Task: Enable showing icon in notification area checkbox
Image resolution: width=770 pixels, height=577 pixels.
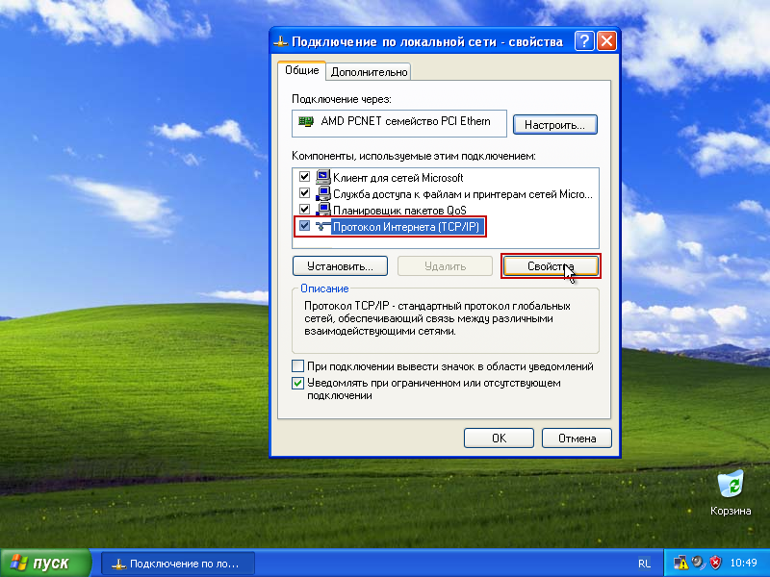Action: click(x=297, y=366)
